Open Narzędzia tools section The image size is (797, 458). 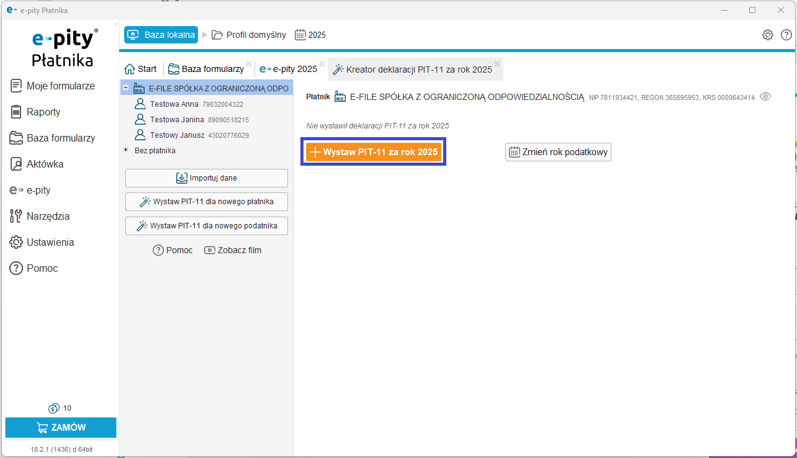point(48,217)
